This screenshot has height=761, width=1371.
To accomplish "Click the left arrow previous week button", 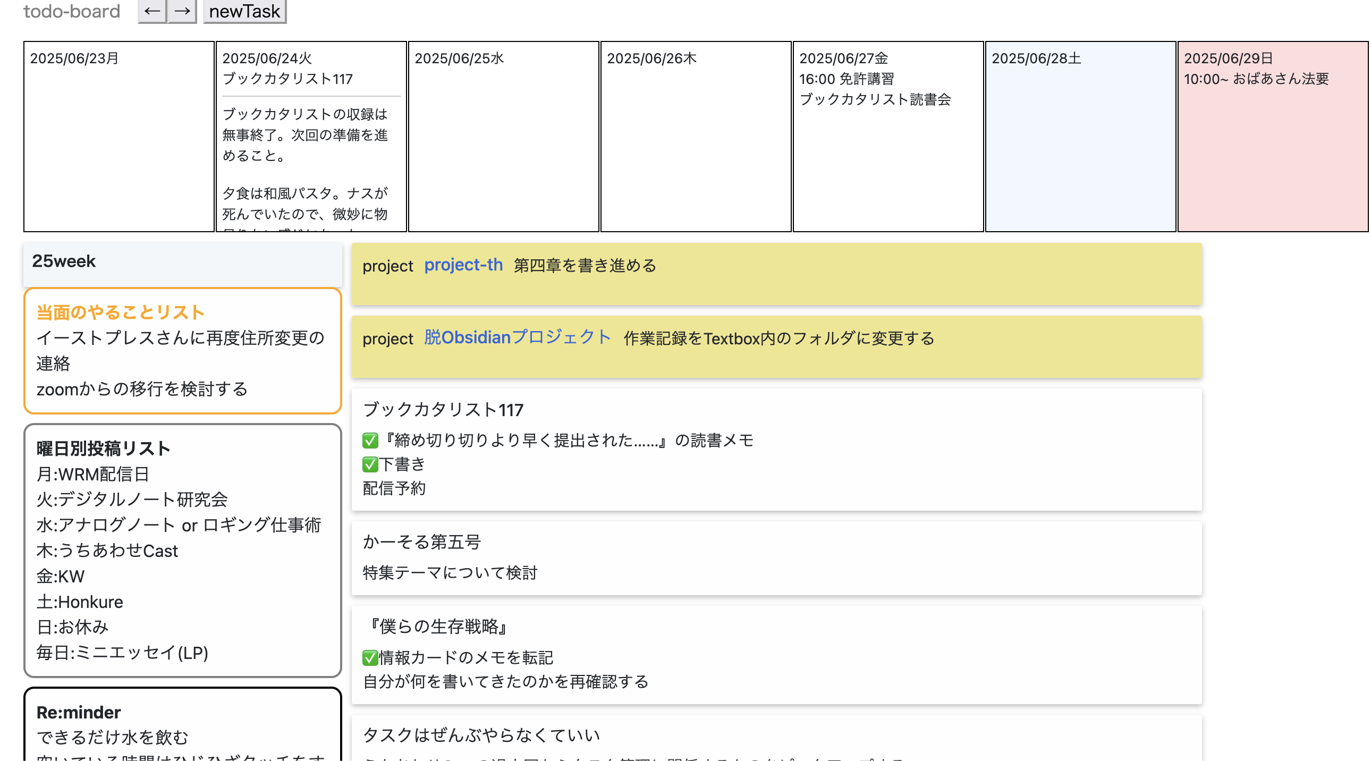I will click(152, 11).
